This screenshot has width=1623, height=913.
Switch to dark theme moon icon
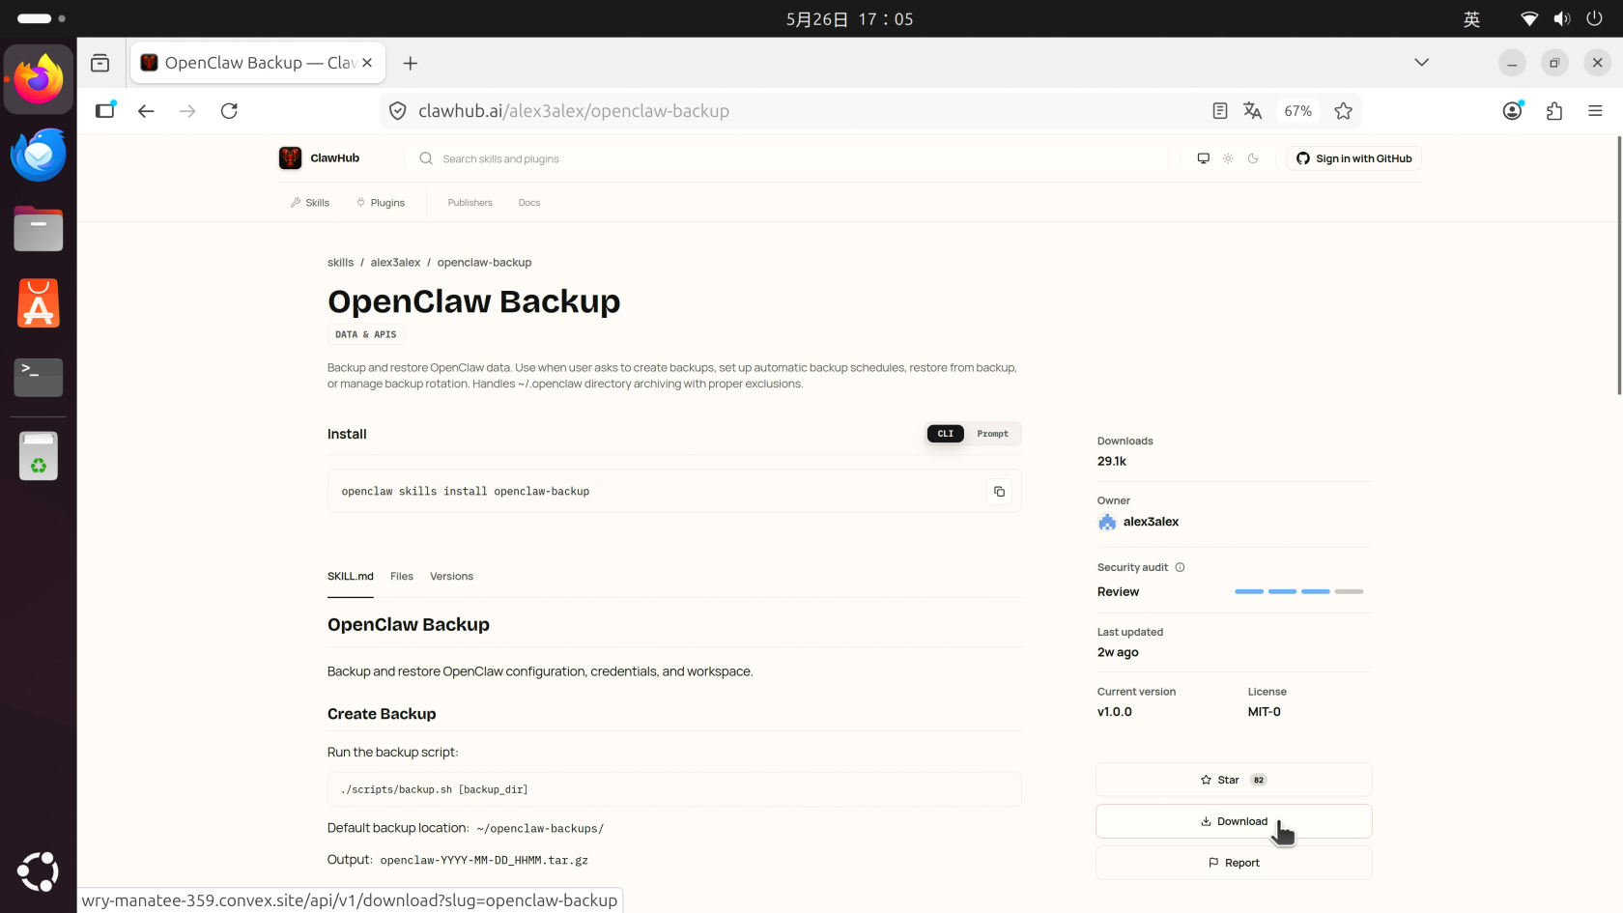tap(1253, 158)
